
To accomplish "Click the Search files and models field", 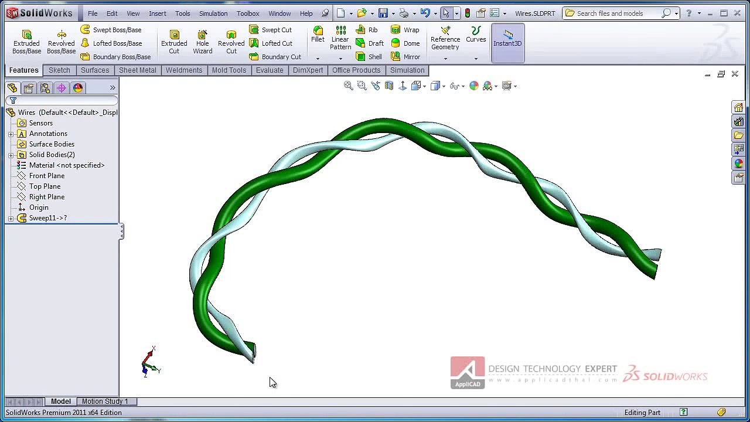I will (621, 13).
